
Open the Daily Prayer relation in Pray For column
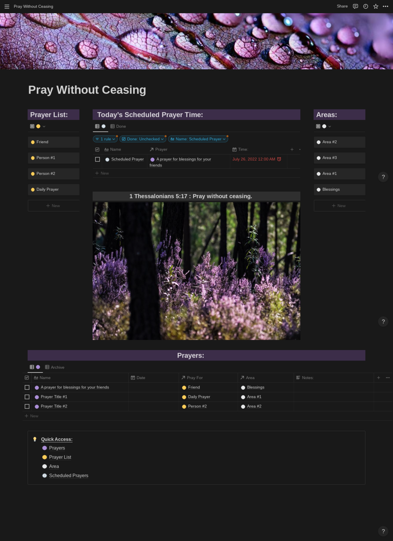(196, 397)
